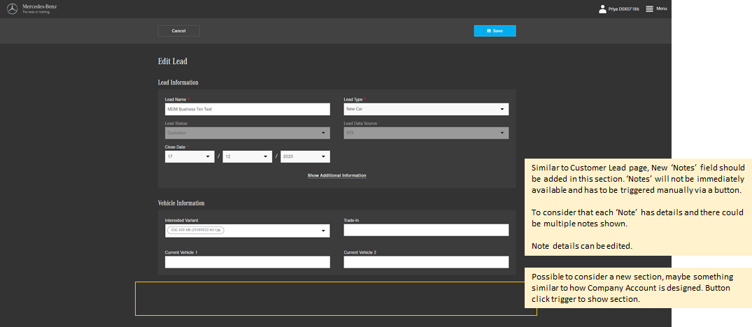Open the user profile icon
This screenshot has width=752, height=327.
[602, 8]
